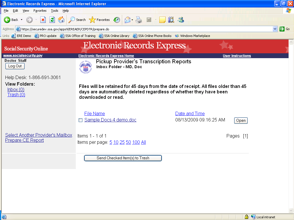294x220 pixels.
Task: Visit www.socialsecurity.gov link
Action: coord(23,55)
